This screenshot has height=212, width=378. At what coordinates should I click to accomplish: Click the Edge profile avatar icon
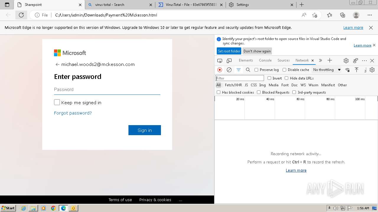pos(356,15)
